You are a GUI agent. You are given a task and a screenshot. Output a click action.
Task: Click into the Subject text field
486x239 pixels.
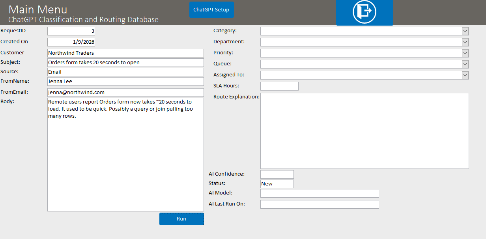tap(125, 63)
